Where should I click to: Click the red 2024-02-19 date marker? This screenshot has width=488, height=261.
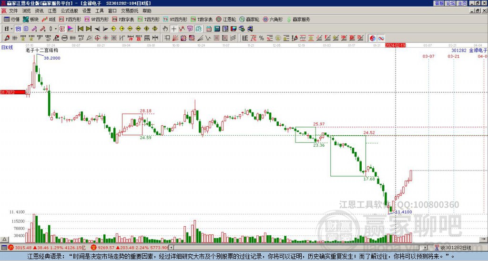pyautogui.click(x=395, y=45)
